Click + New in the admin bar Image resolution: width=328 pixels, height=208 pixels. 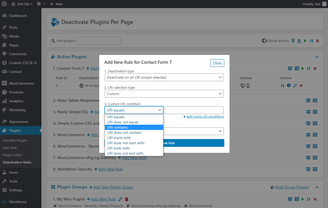click(56, 4)
